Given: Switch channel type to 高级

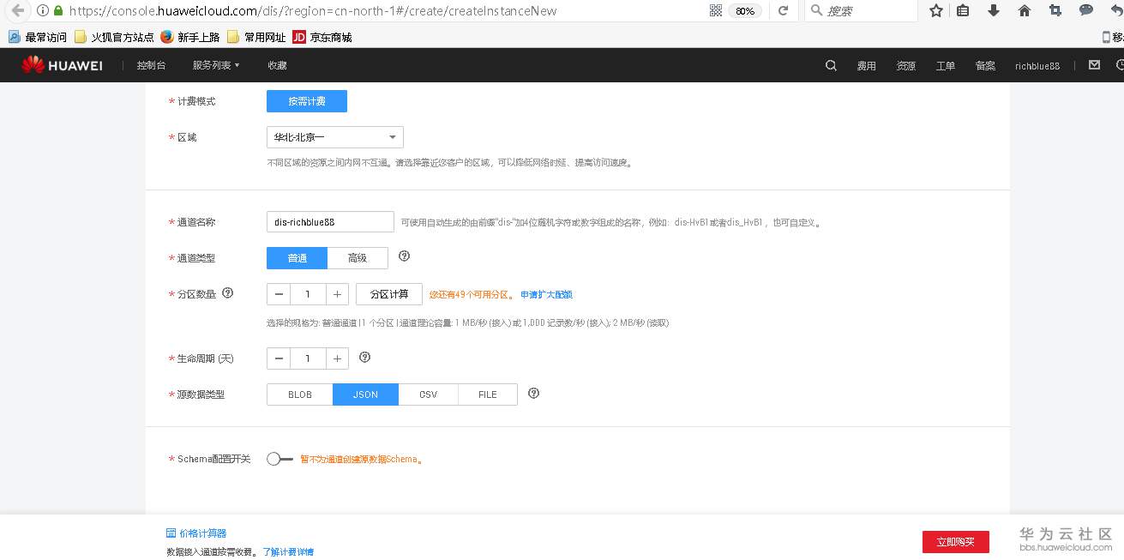Looking at the screenshot, I should click(x=358, y=257).
